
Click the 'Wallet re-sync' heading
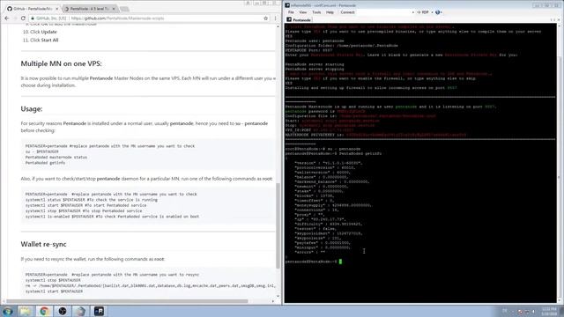(x=43, y=245)
